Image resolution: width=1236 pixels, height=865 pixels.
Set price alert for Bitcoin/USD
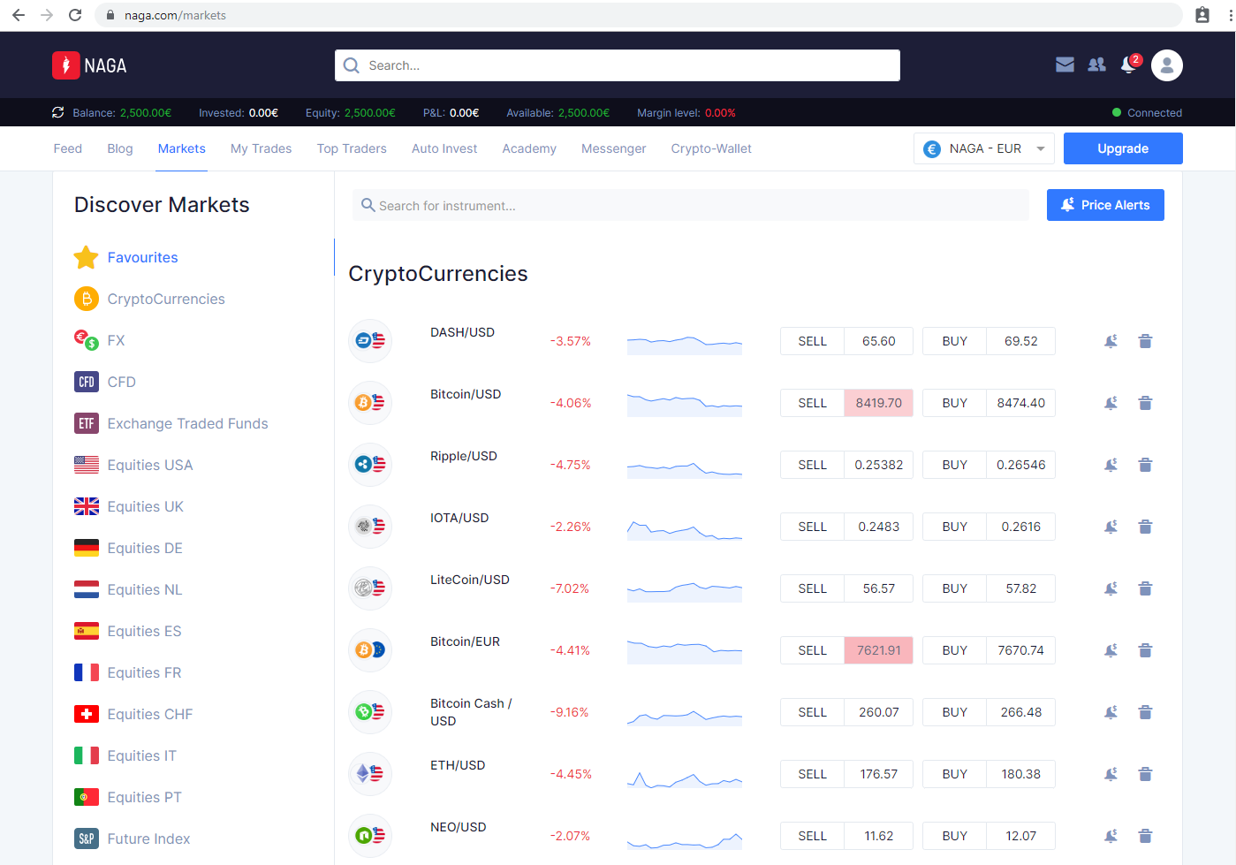click(x=1111, y=403)
